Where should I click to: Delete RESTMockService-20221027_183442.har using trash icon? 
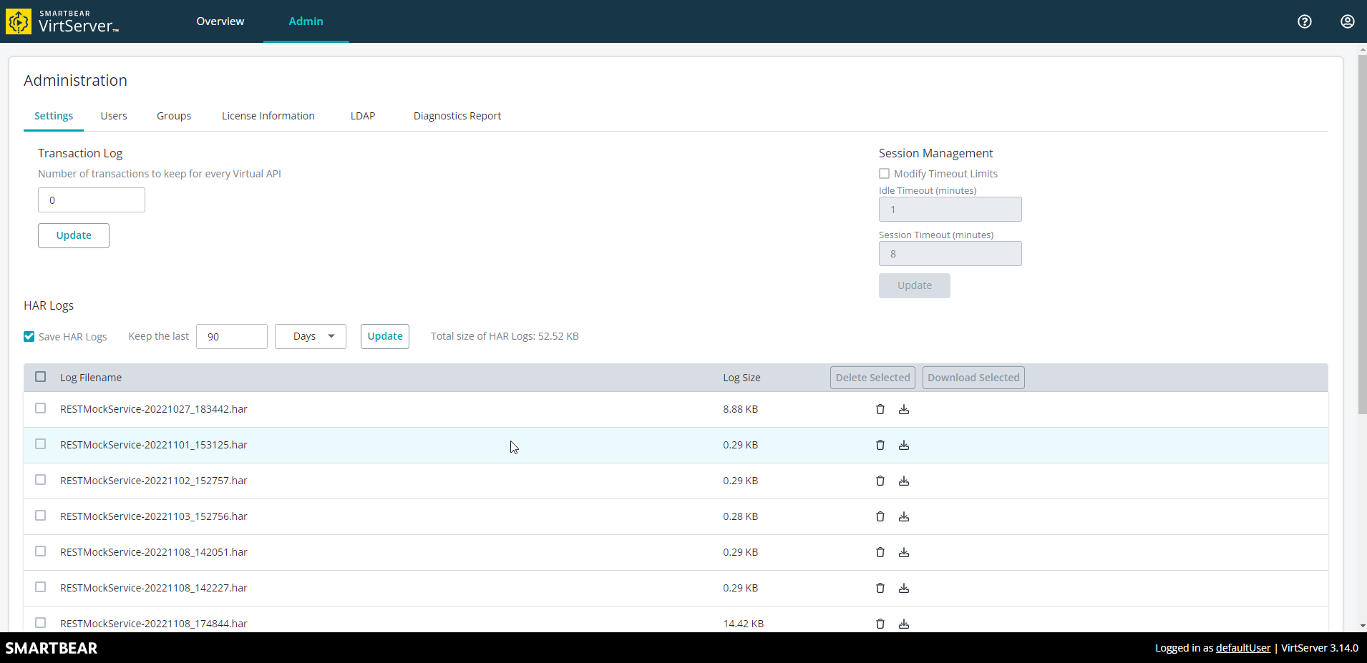point(880,408)
